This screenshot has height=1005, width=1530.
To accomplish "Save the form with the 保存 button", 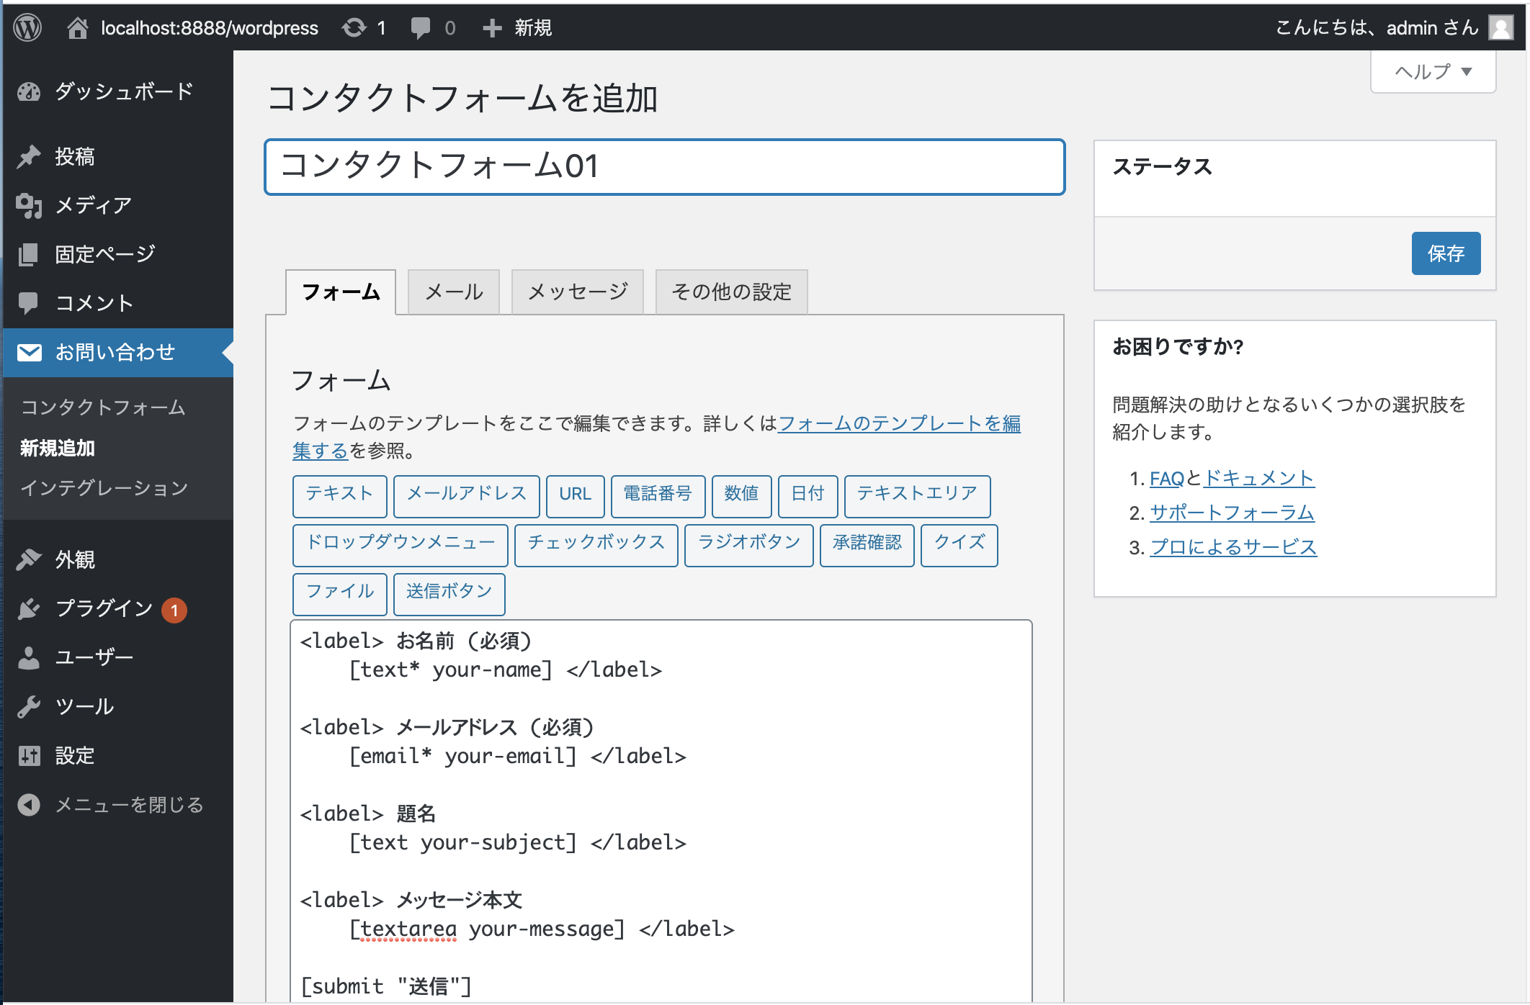I will click(1446, 253).
